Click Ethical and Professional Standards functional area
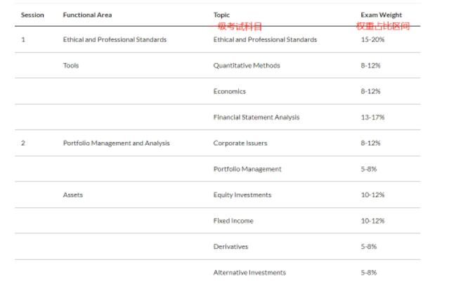Image resolution: width=456 pixels, height=293 pixels. pyautogui.click(x=115, y=39)
